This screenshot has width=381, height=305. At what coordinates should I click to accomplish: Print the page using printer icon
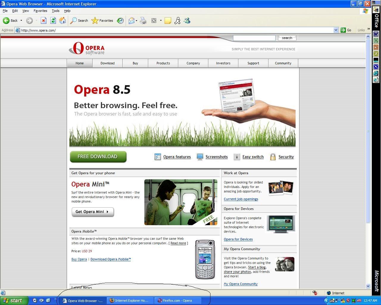pos(143,21)
